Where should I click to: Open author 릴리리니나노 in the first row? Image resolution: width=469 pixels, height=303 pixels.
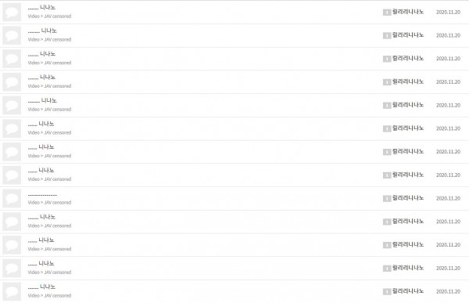point(408,12)
